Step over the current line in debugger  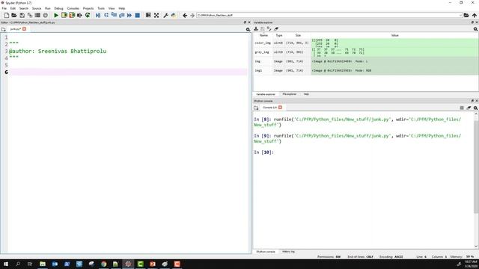(x=106, y=15)
